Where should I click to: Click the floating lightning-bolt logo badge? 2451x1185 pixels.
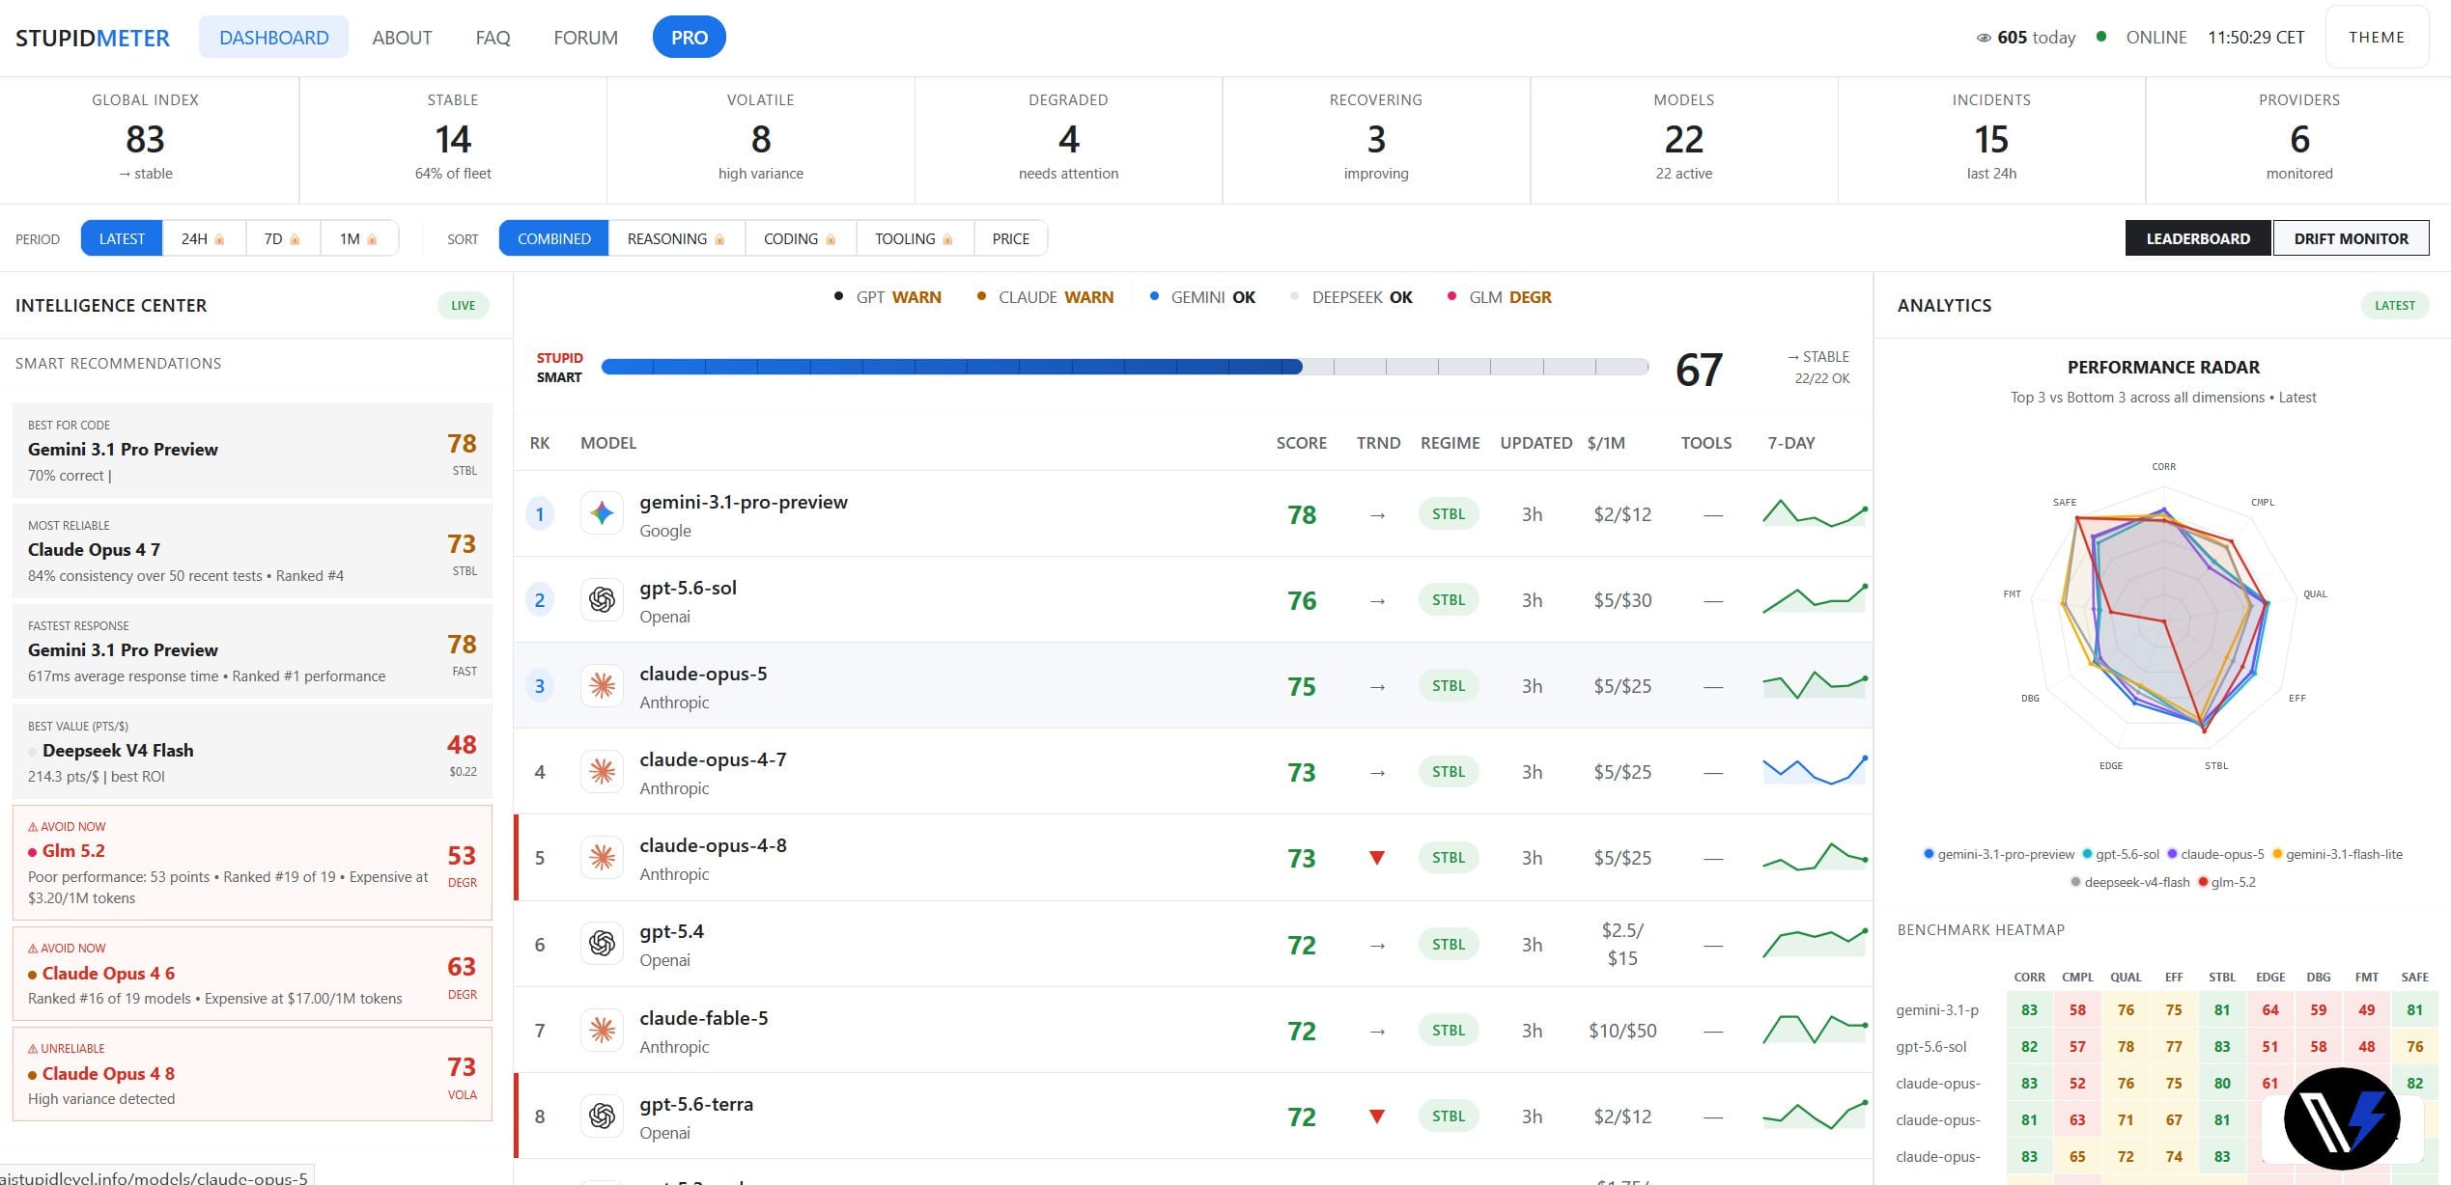click(2341, 1118)
